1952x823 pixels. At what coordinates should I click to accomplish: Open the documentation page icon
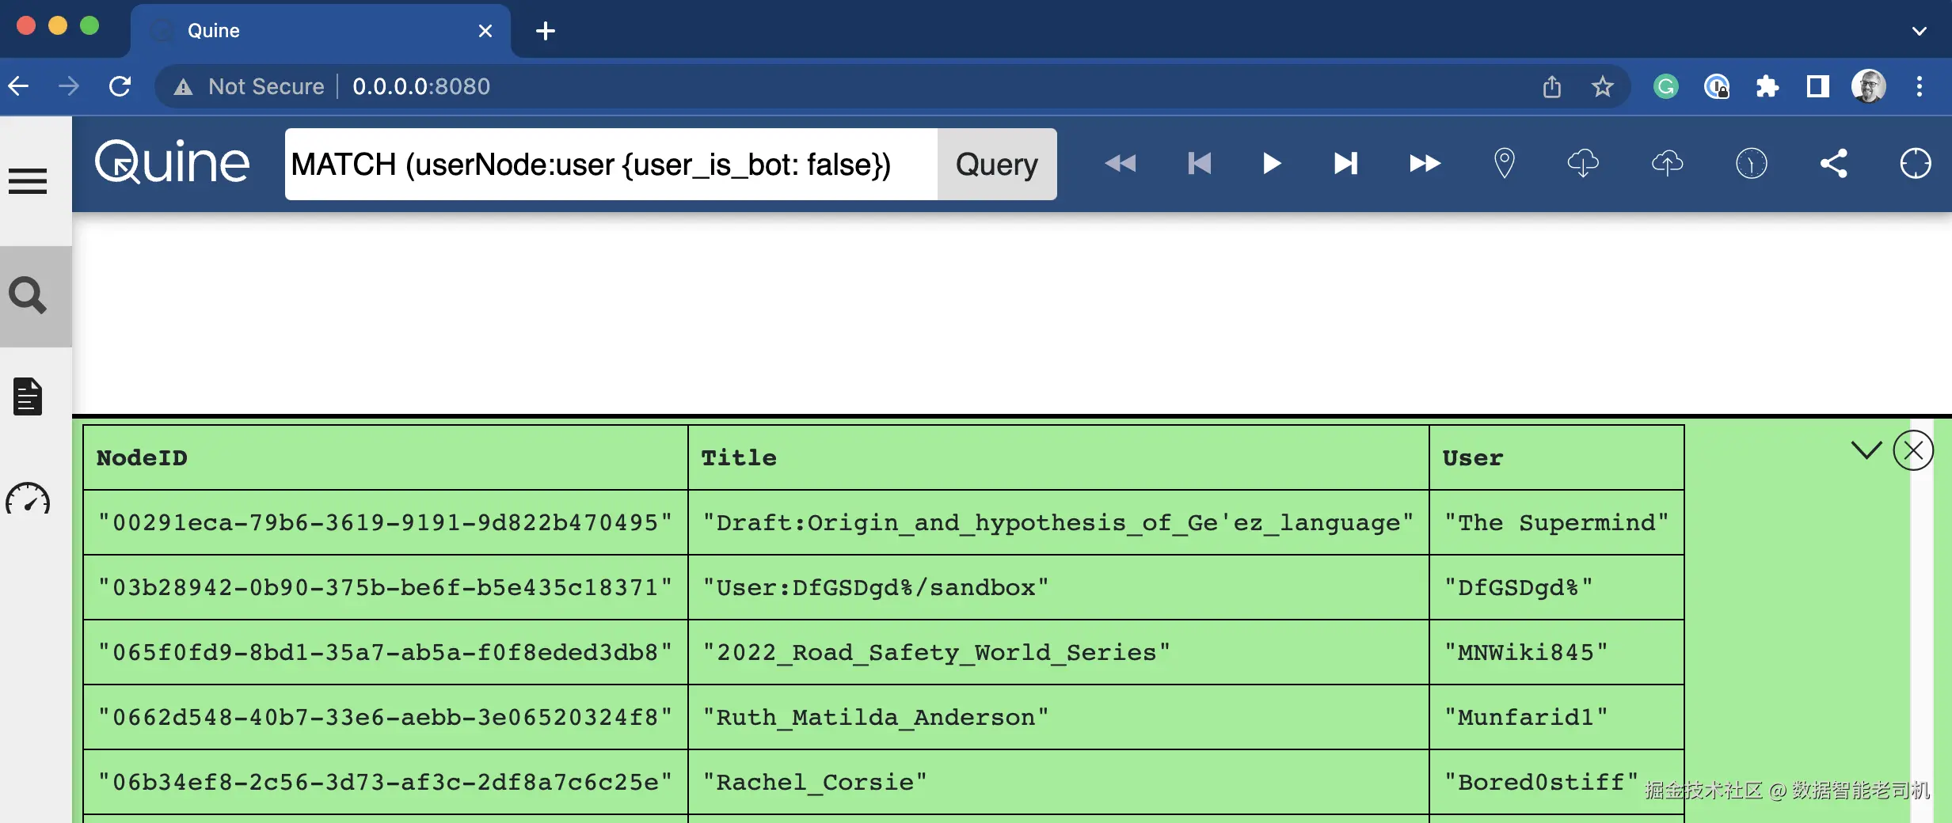[28, 396]
